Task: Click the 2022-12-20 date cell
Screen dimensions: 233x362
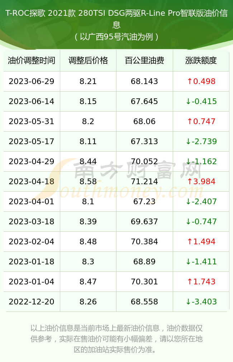Action: (32, 302)
